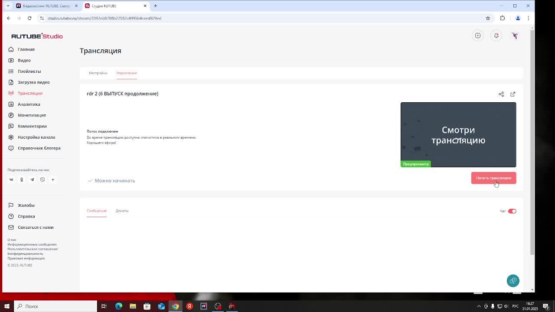This screenshot has height=312, width=555.
Task: Click the Начать трансляцию button
Action: [x=493, y=178]
